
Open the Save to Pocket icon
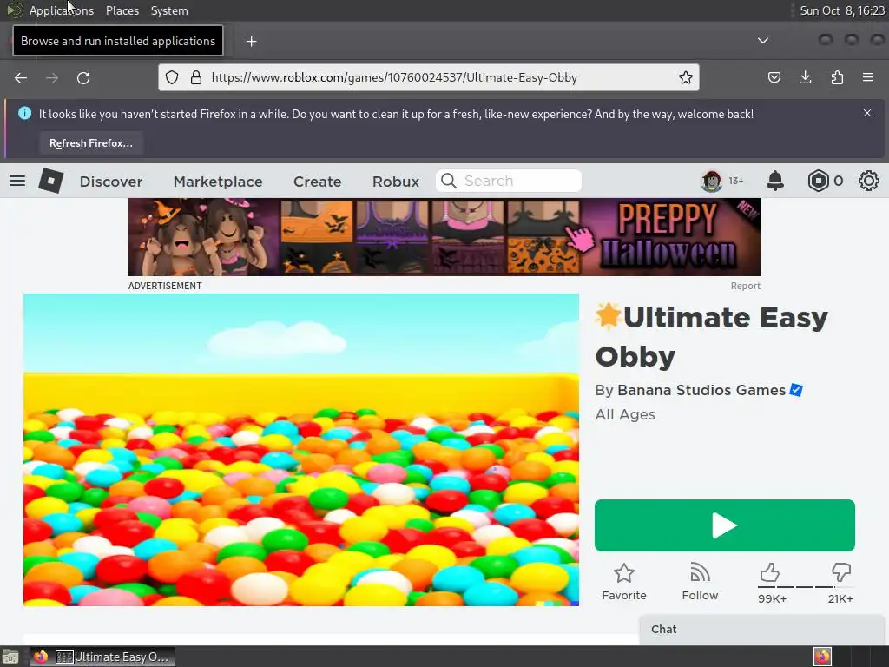tap(774, 77)
